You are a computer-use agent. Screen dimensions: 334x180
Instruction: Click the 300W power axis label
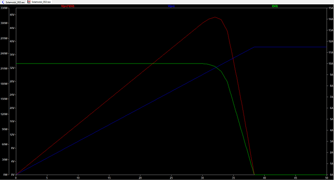[4, 23]
